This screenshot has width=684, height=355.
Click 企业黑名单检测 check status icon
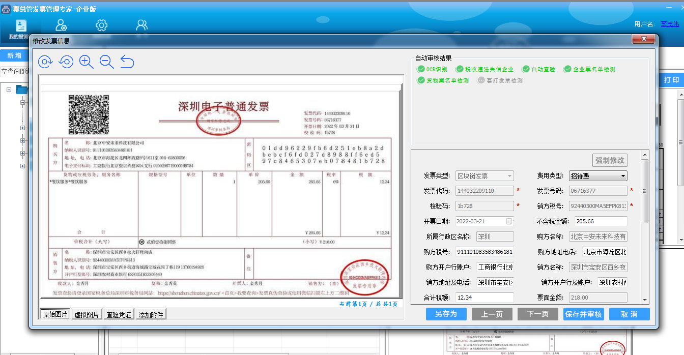point(567,69)
